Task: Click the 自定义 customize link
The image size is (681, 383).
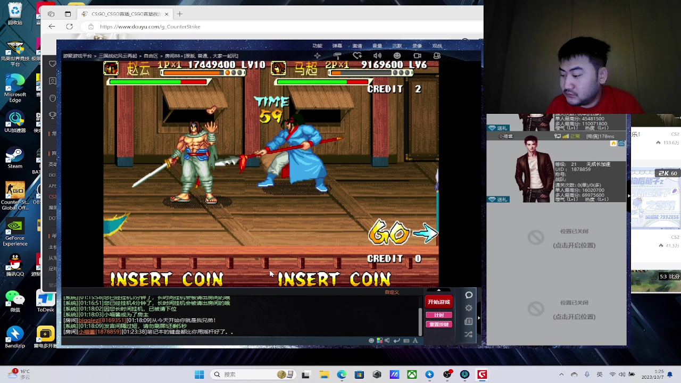Action: click(392, 292)
